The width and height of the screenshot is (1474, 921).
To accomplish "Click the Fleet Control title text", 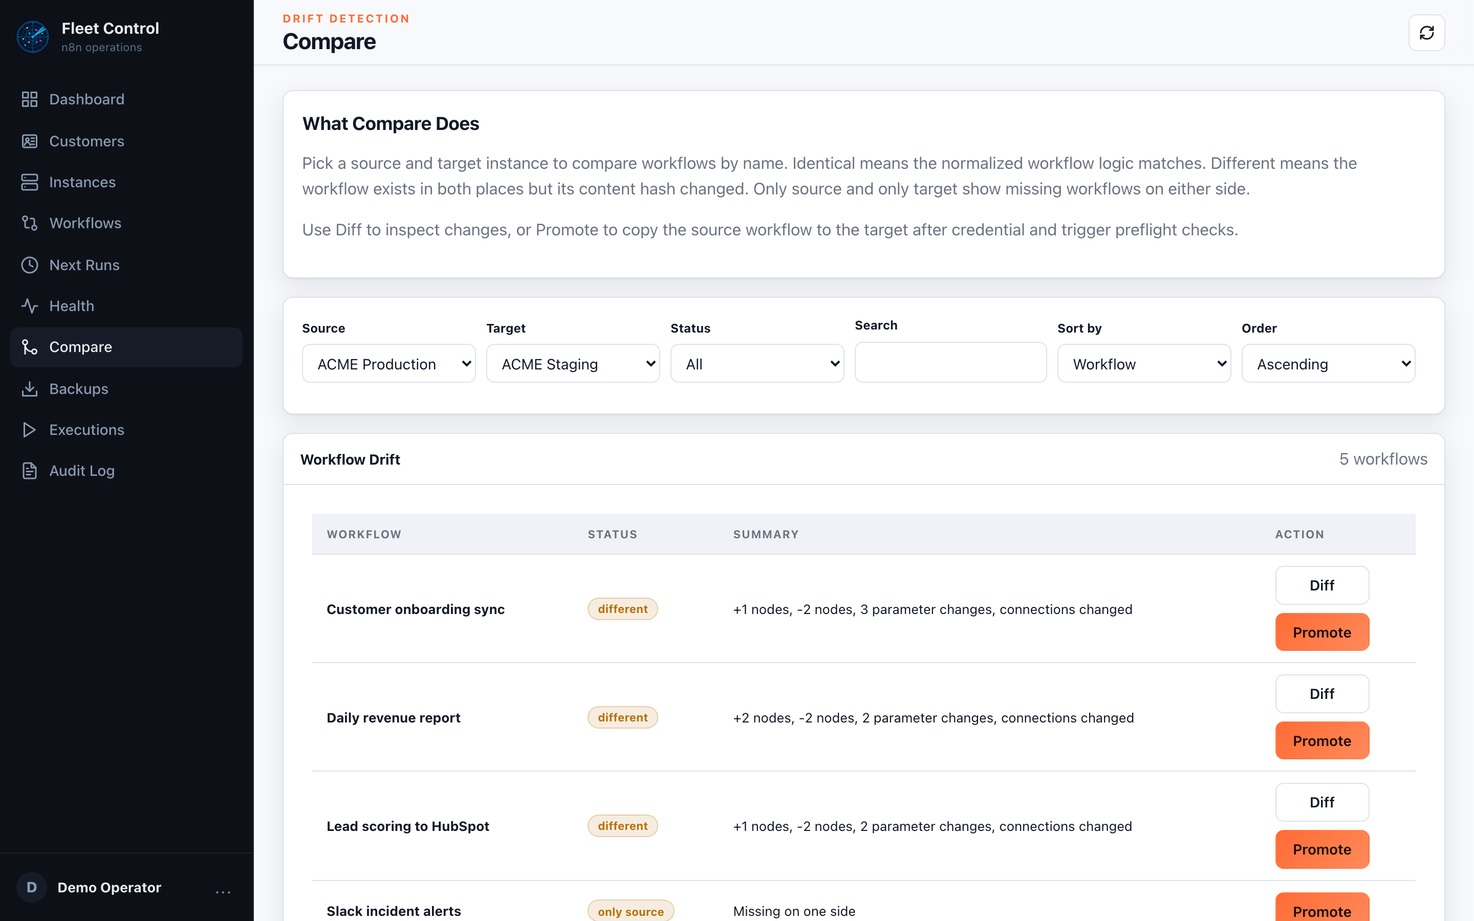I will (x=110, y=28).
